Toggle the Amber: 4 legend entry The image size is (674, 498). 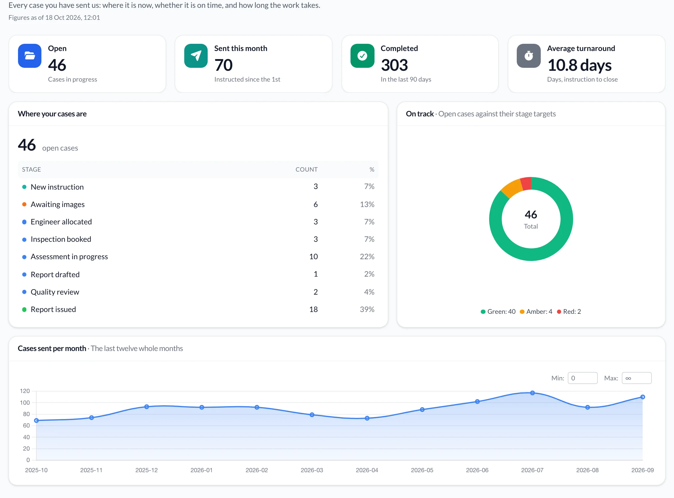[536, 311]
